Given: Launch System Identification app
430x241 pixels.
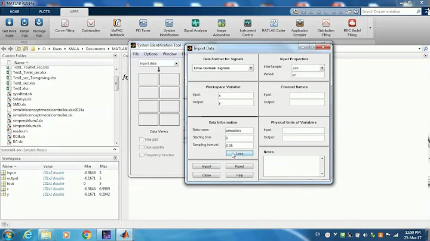Looking at the screenshot, I should (x=169, y=27).
